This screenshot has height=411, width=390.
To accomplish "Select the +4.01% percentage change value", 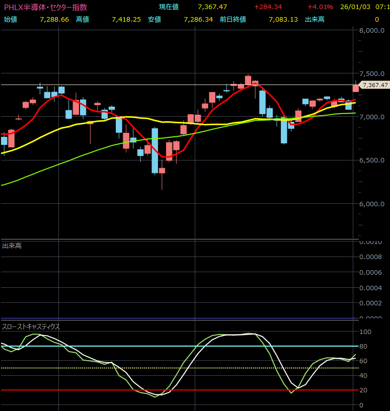I will 320,7.
